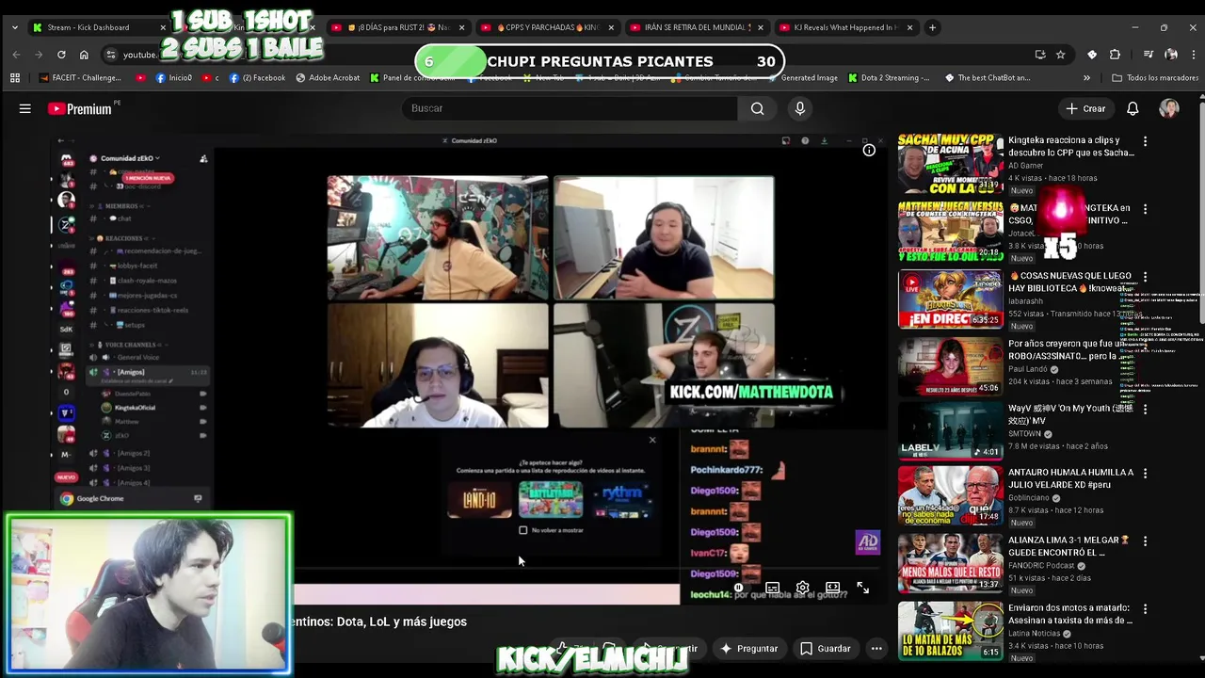
Task: Open the Chrome profile avatar
Action: coord(1170,55)
